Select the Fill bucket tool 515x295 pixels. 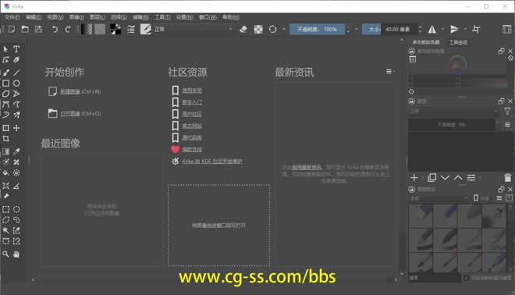5,172
